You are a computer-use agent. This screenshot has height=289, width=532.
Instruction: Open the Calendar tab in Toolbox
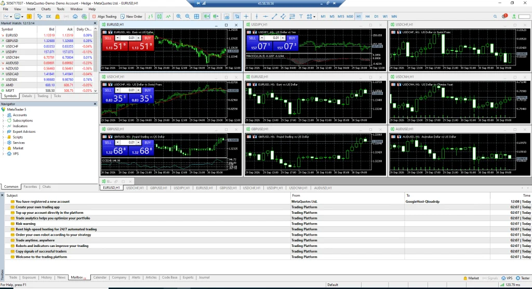click(x=100, y=278)
